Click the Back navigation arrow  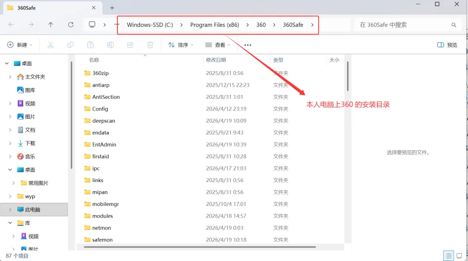click(x=11, y=25)
